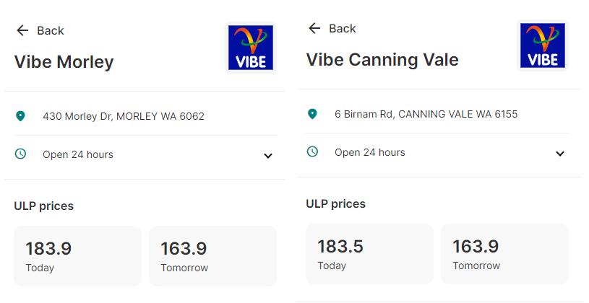
Task: Expand the Open 24 hours row for Morley
Action: [145, 154]
